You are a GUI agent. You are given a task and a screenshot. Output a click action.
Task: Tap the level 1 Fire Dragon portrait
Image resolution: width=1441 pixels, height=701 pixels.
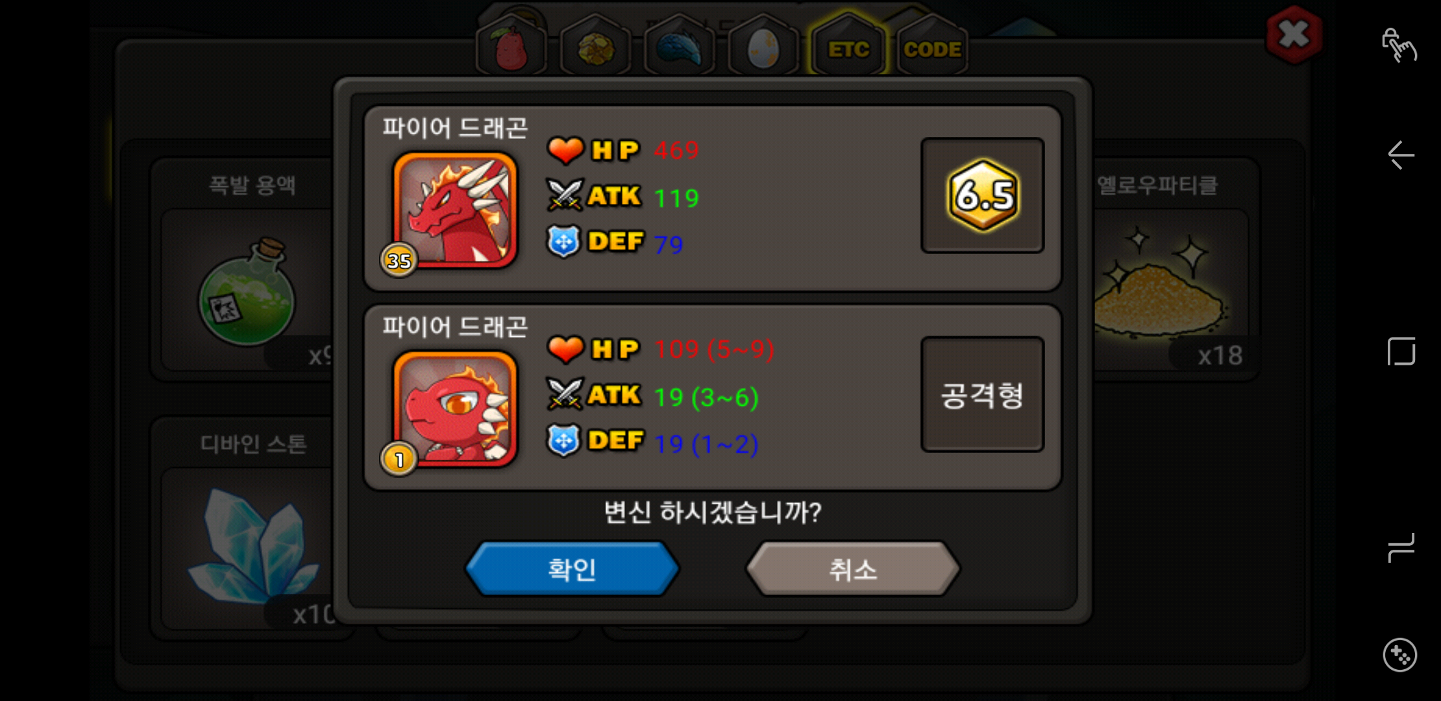[455, 409]
